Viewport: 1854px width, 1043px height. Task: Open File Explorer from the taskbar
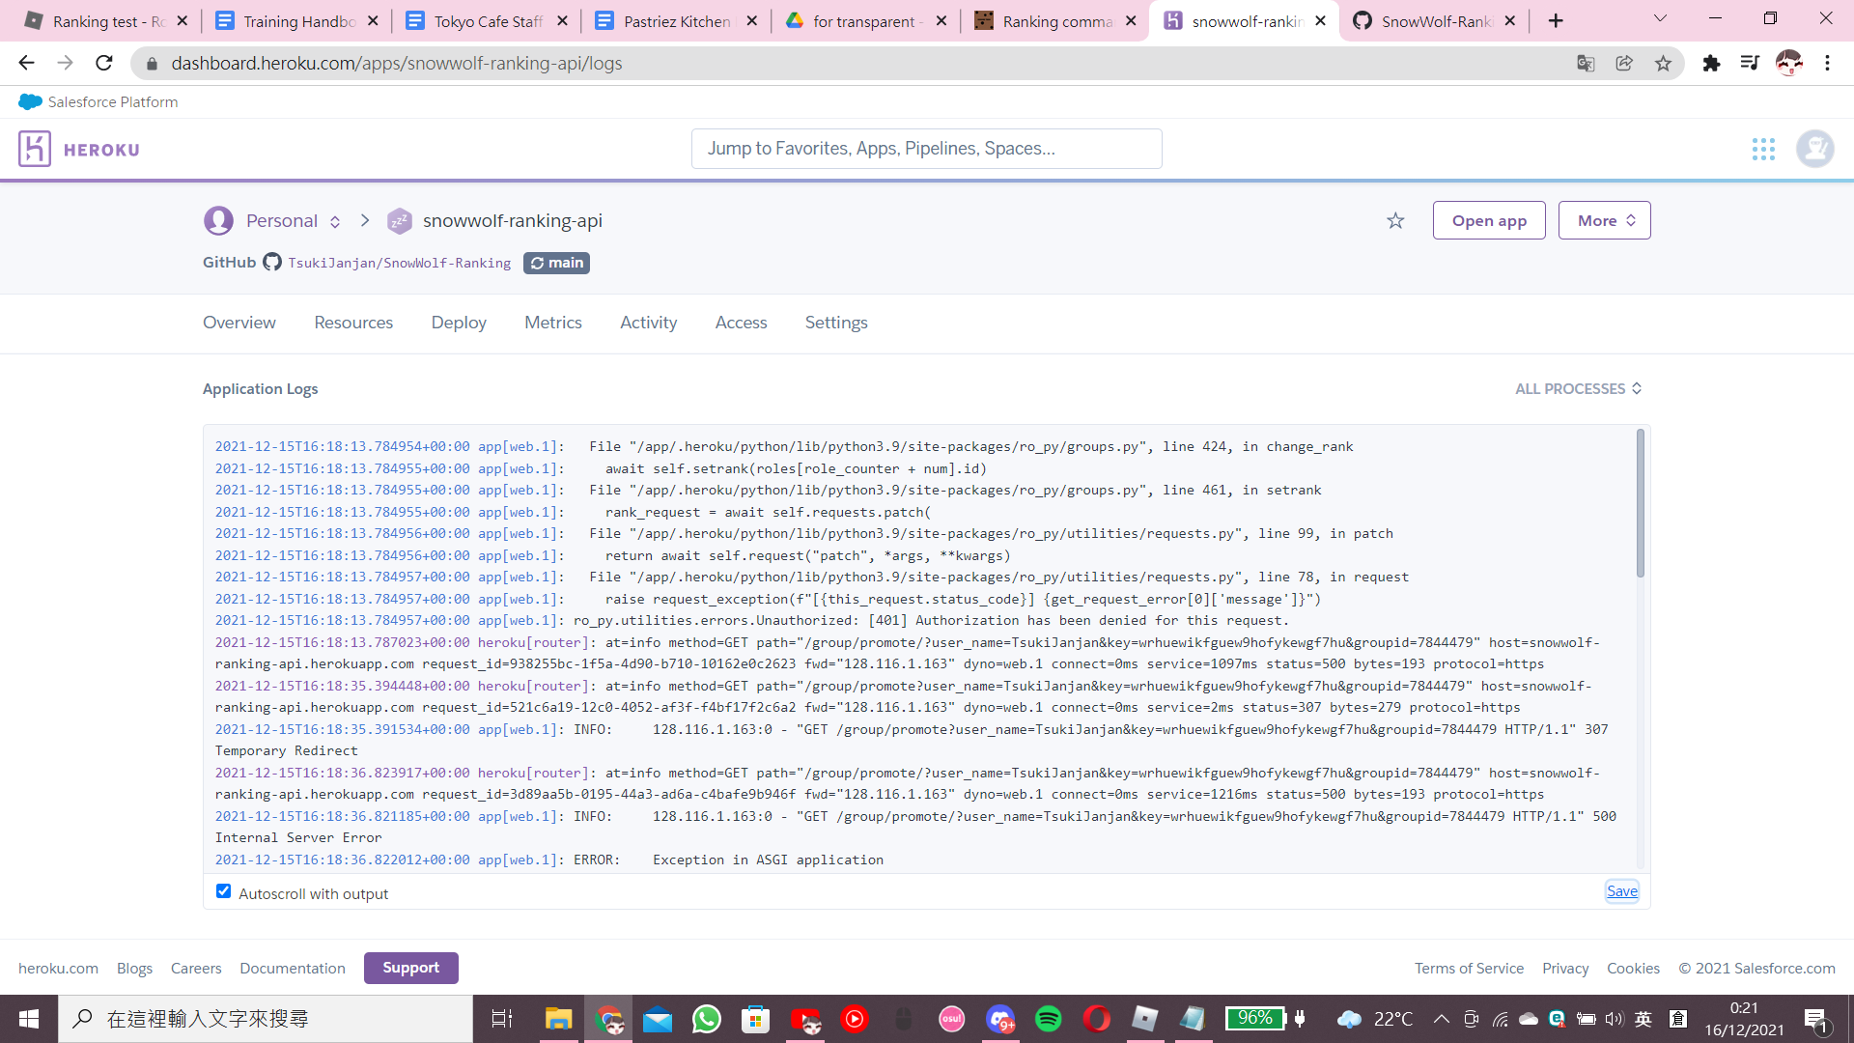(x=558, y=1019)
